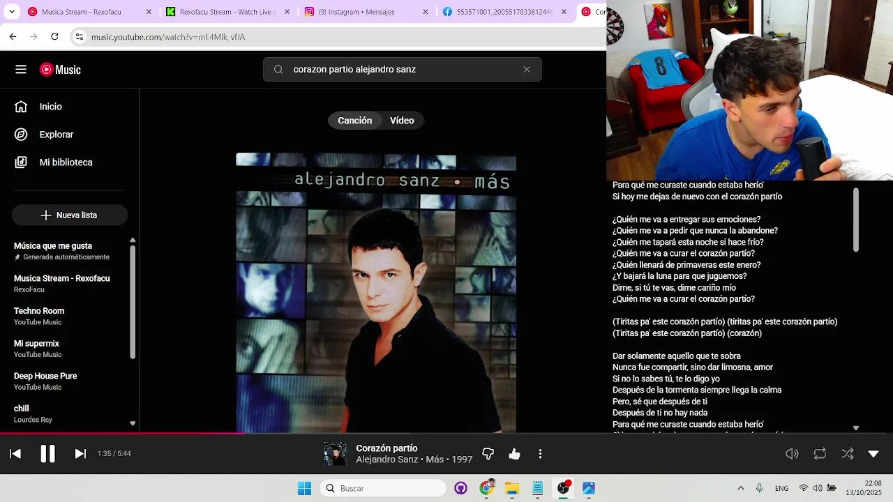The image size is (893, 502).
Task: Close the Musica Stream - Rexofacu tab
Action: pyautogui.click(x=149, y=12)
